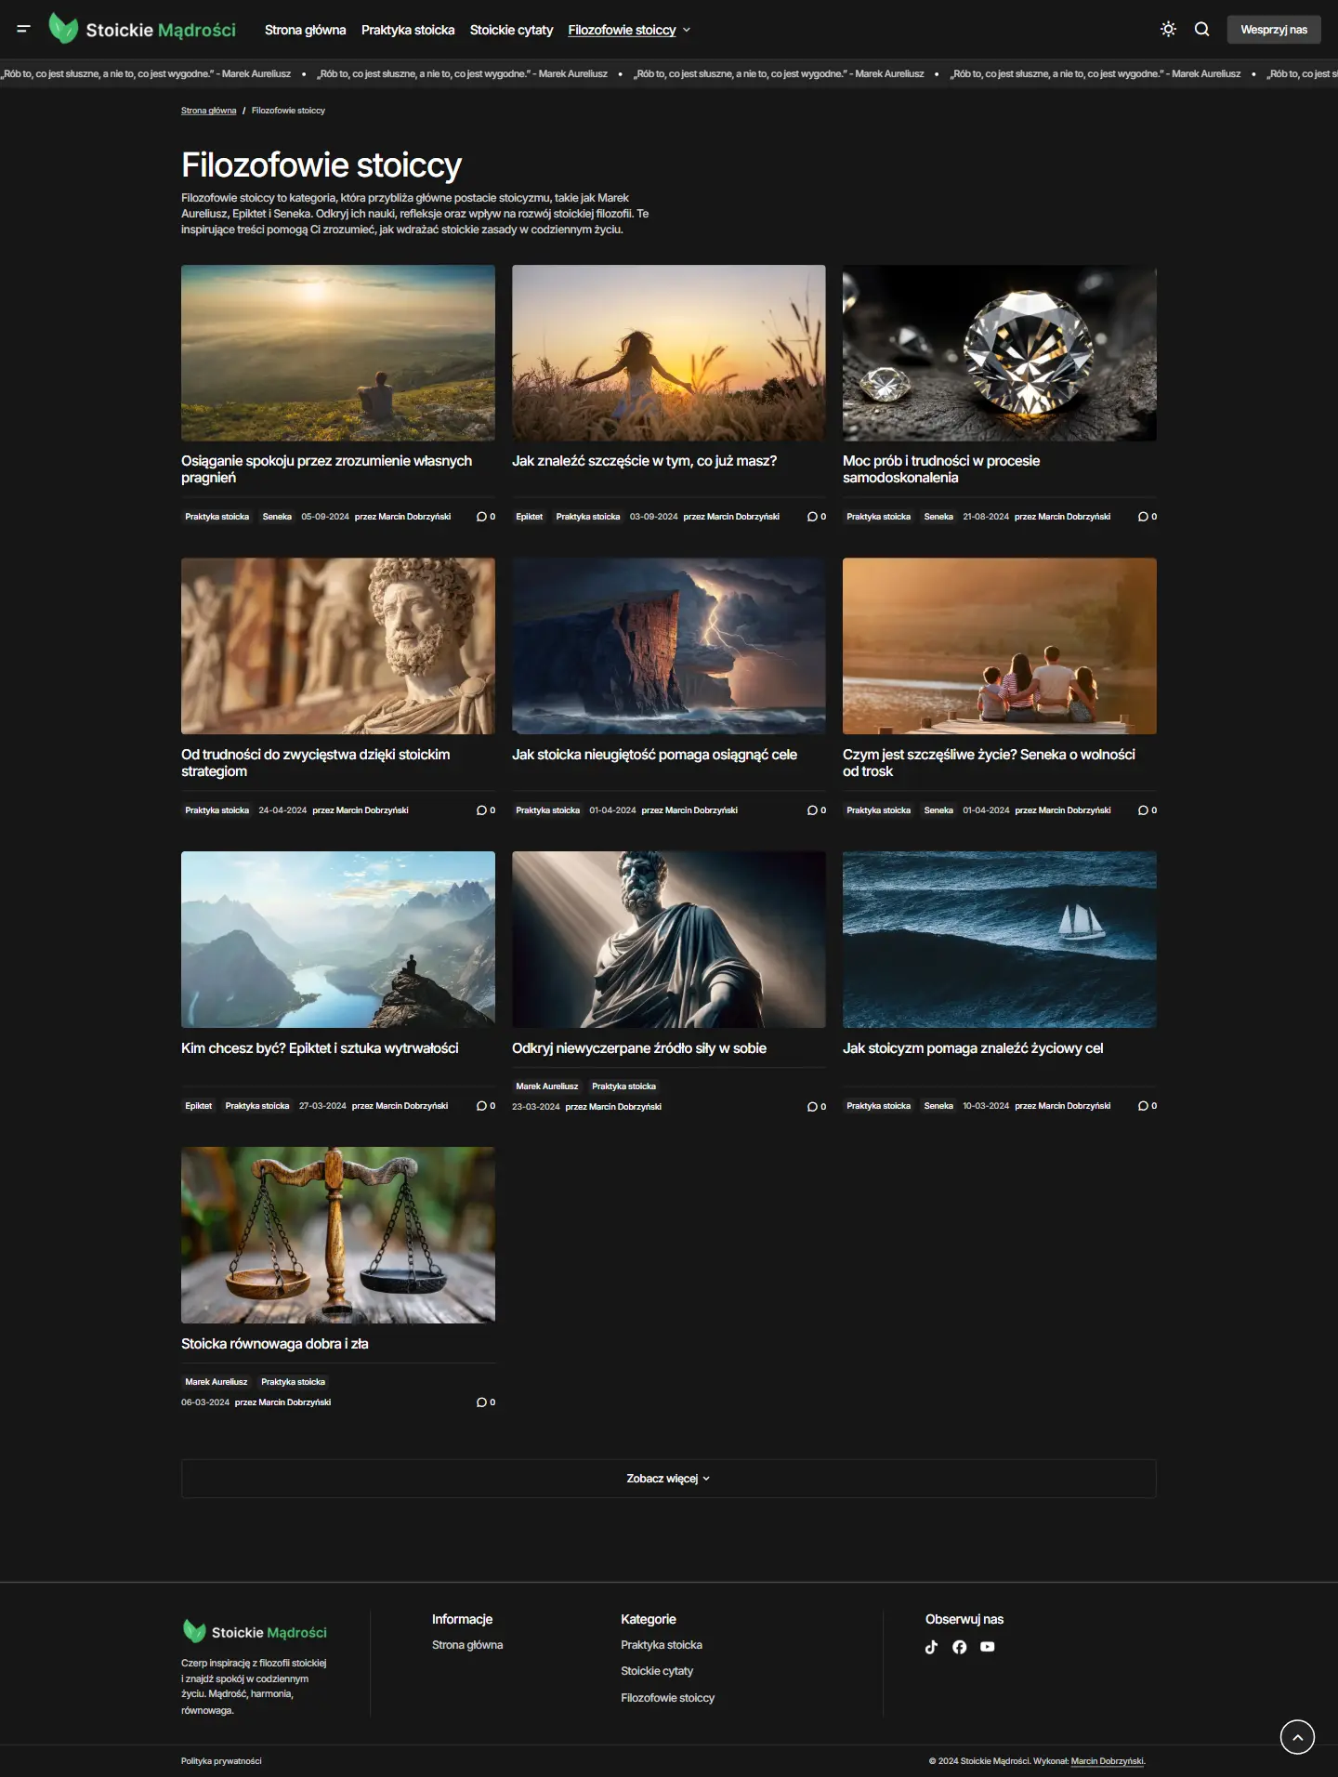
Task: Click the scroll-to-top arrow button
Action: [1297, 1736]
